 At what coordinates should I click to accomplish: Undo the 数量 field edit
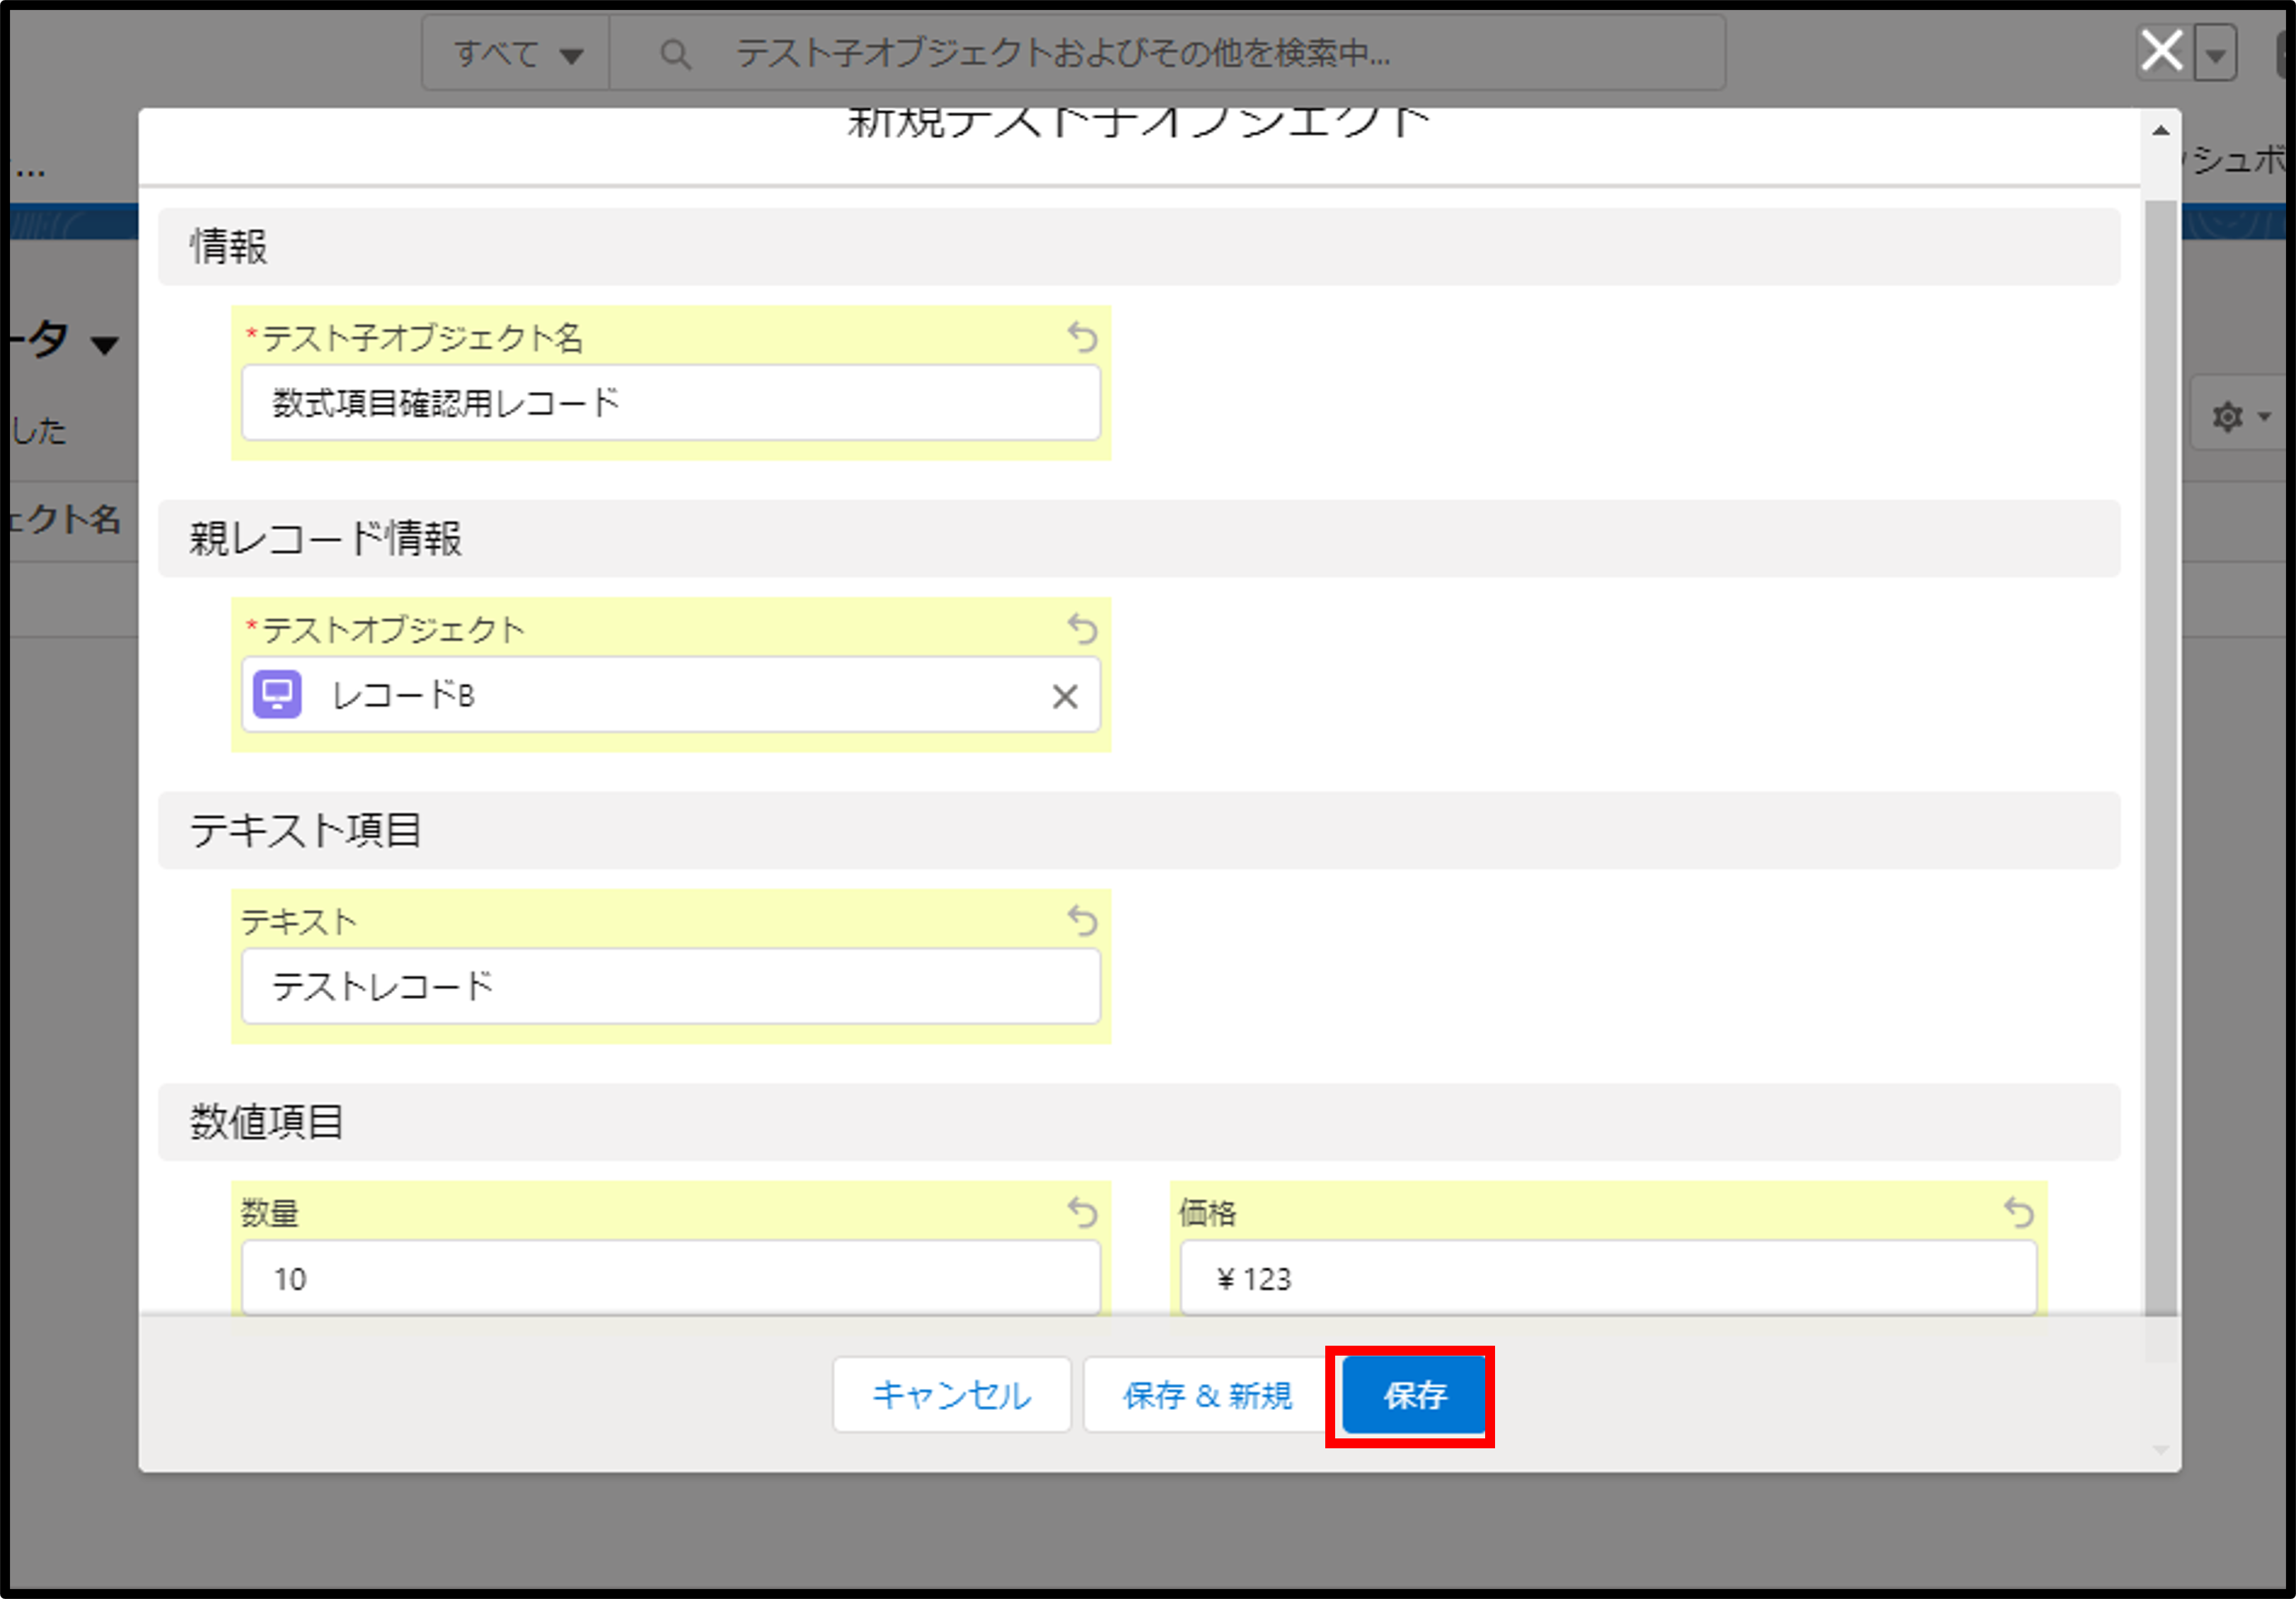(1082, 1212)
